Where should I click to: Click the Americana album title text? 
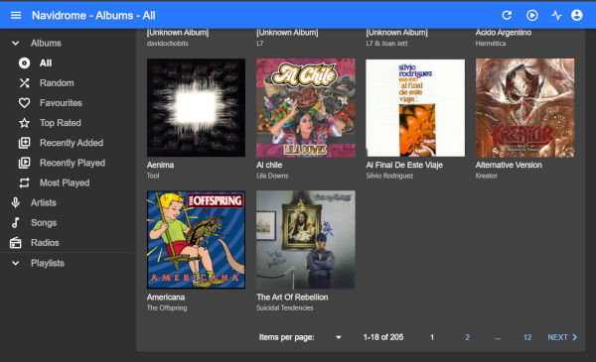tap(166, 298)
